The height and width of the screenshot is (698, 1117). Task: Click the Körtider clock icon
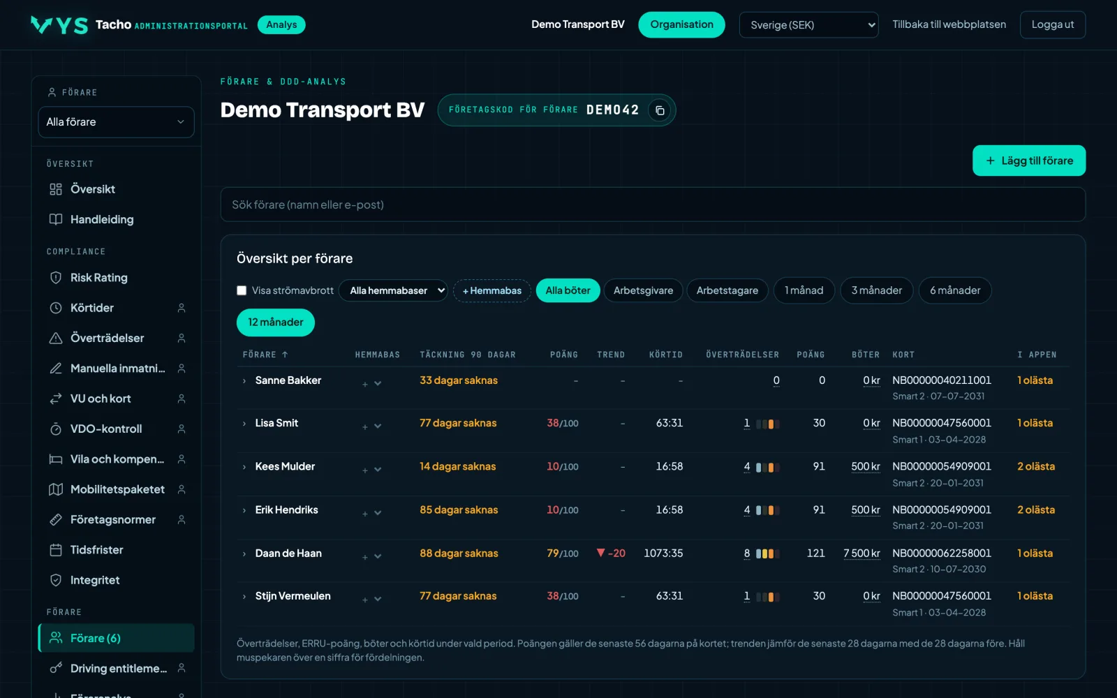pyautogui.click(x=56, y=308)
